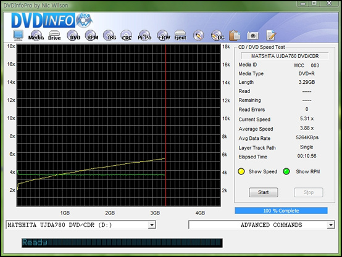Click the 100 % Complete progress bar

pyautogui.click(x=281, y=211)
